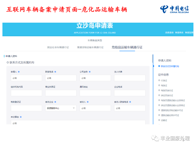This screenshot has width=196, height=147.
Task: Open the 进度查询 link
Action: [169, 32]
